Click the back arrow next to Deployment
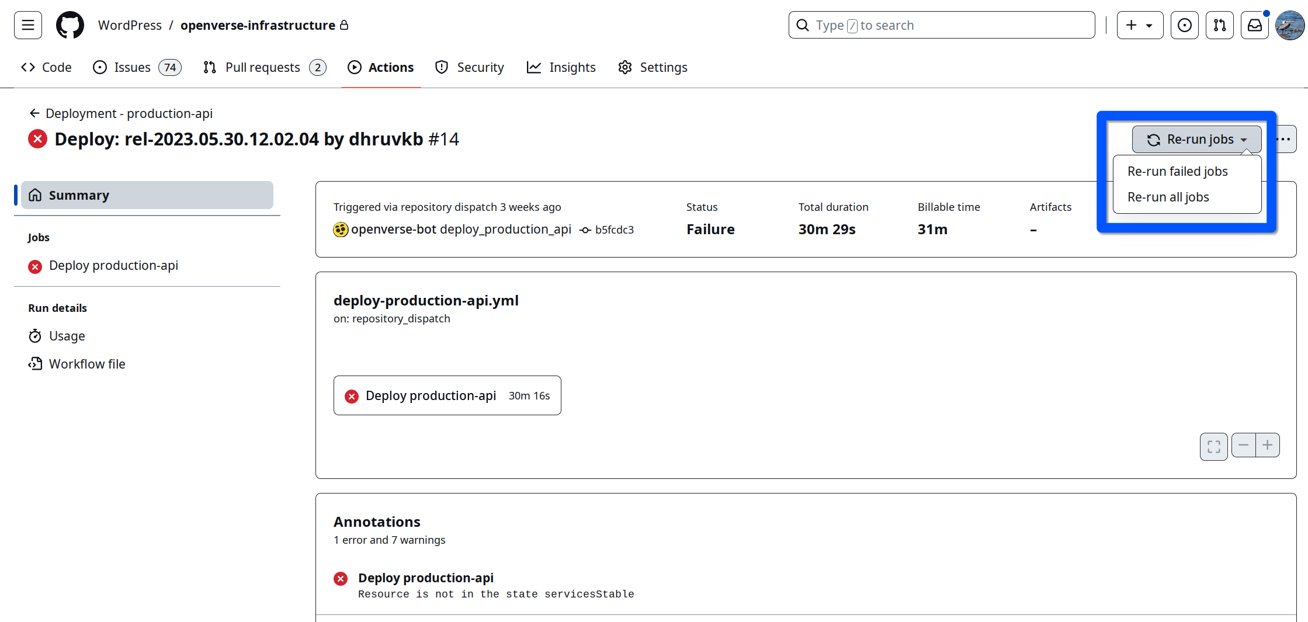Viewport: 1308px width, 622px height. point(34,113)
